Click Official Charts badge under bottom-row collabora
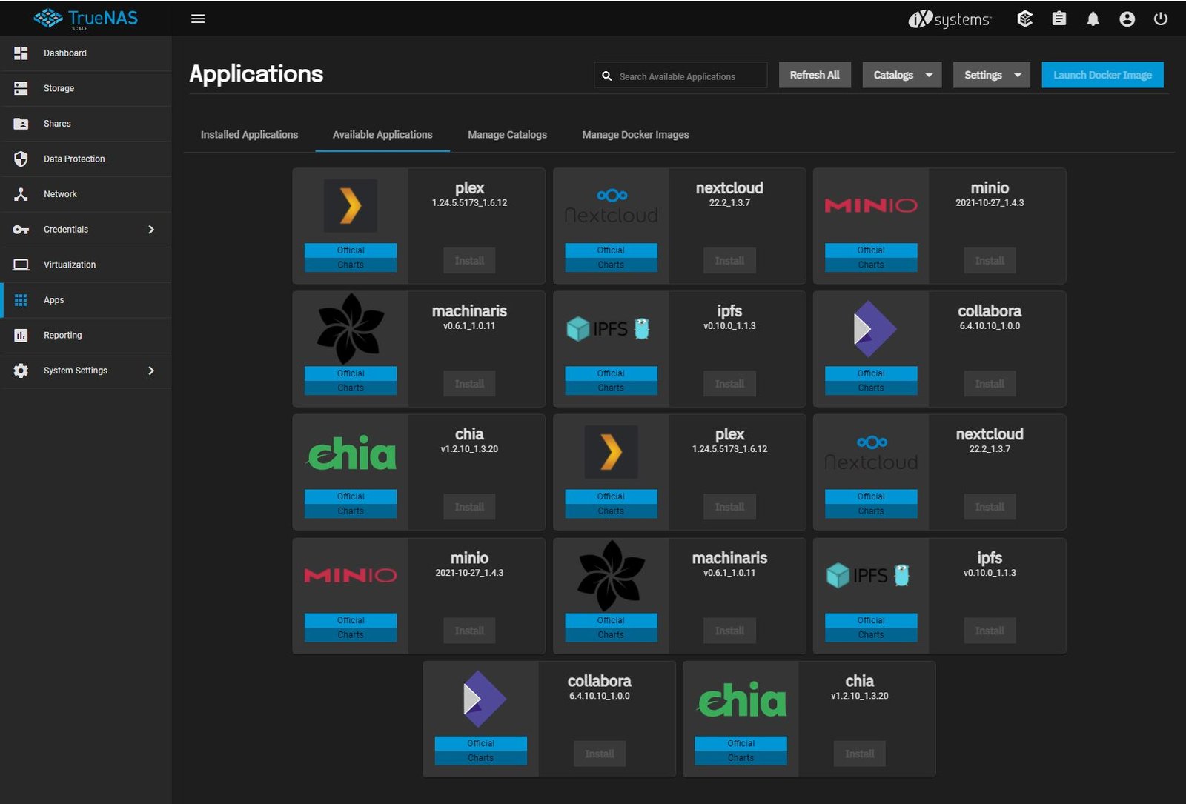The height and width of the screenshot is (804, 1186). coord(480,751)
